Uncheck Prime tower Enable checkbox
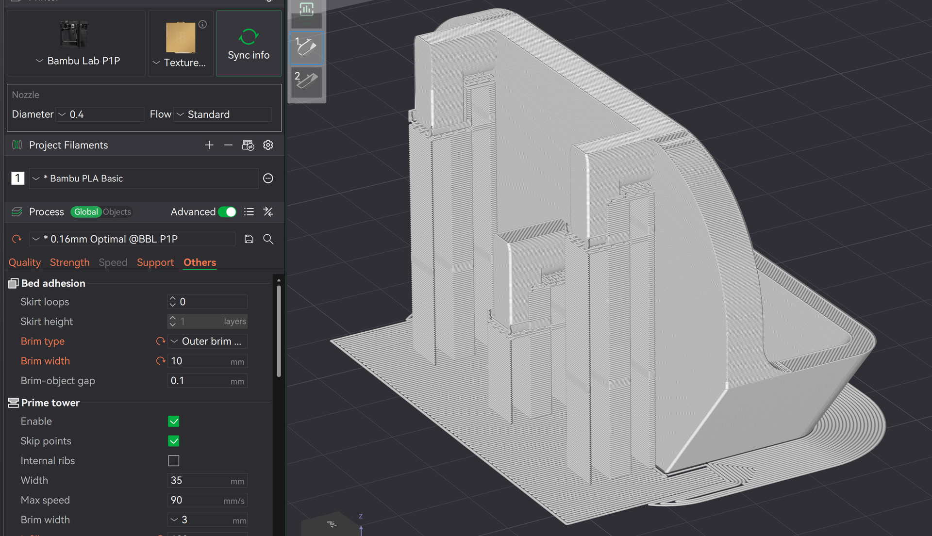Viewport: 932px width, 536px height. click(x=173, y=421)
